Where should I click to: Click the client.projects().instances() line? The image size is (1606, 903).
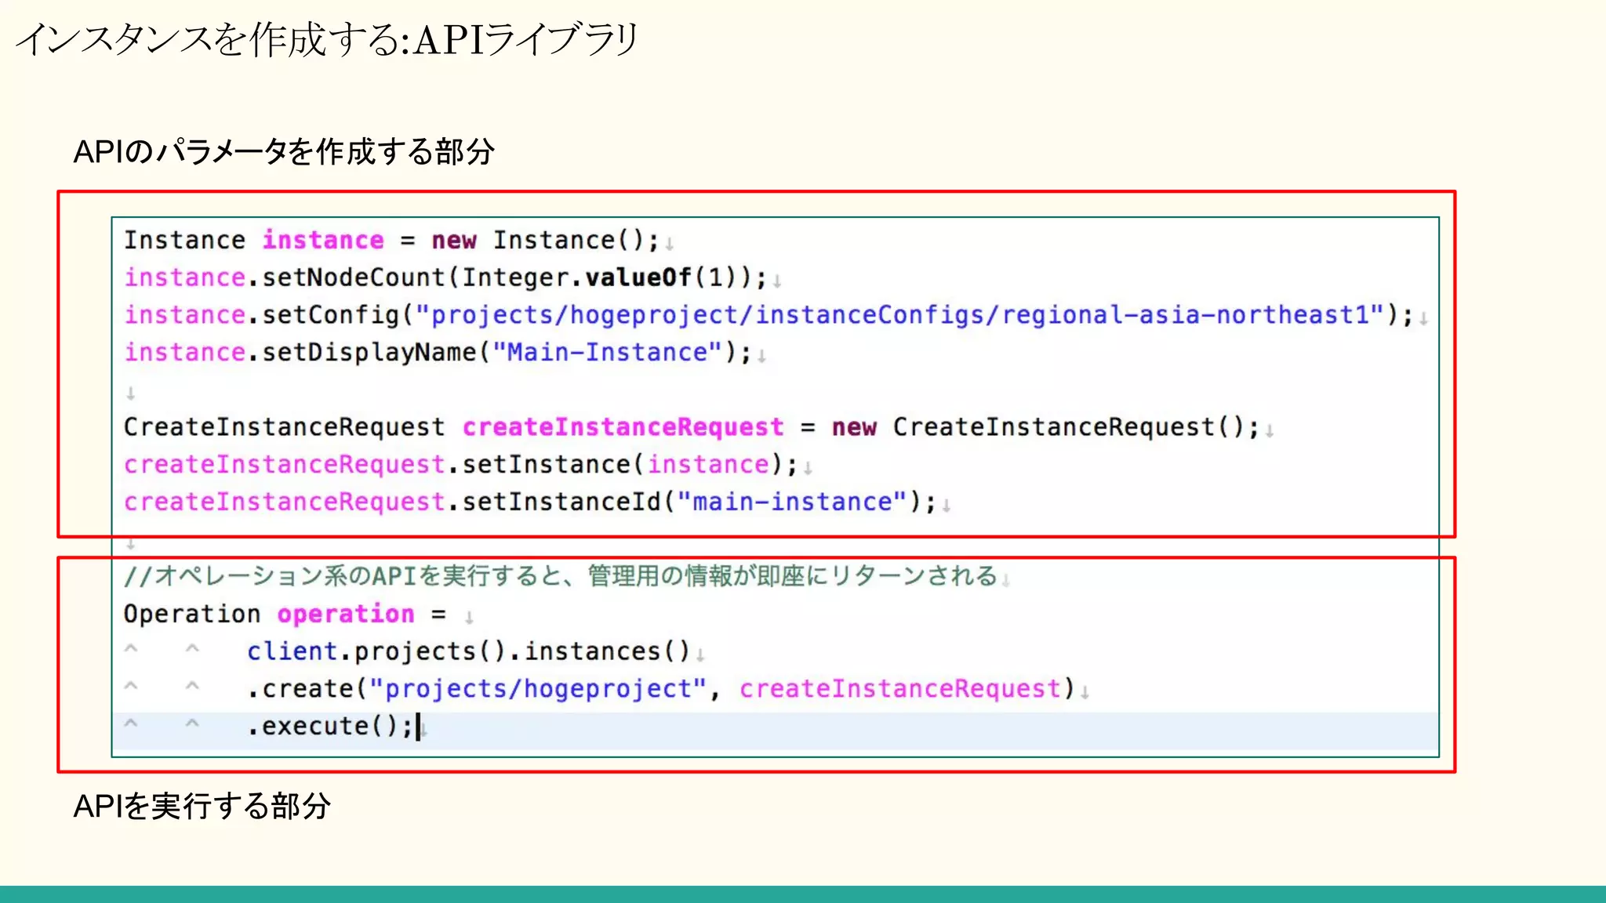coord(468,651)
